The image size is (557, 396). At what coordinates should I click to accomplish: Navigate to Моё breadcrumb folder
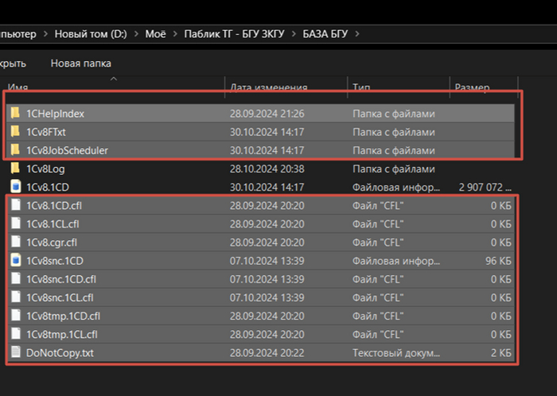[x=156, y=34]
